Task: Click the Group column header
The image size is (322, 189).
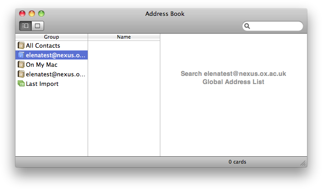Action: coord(51,37)
